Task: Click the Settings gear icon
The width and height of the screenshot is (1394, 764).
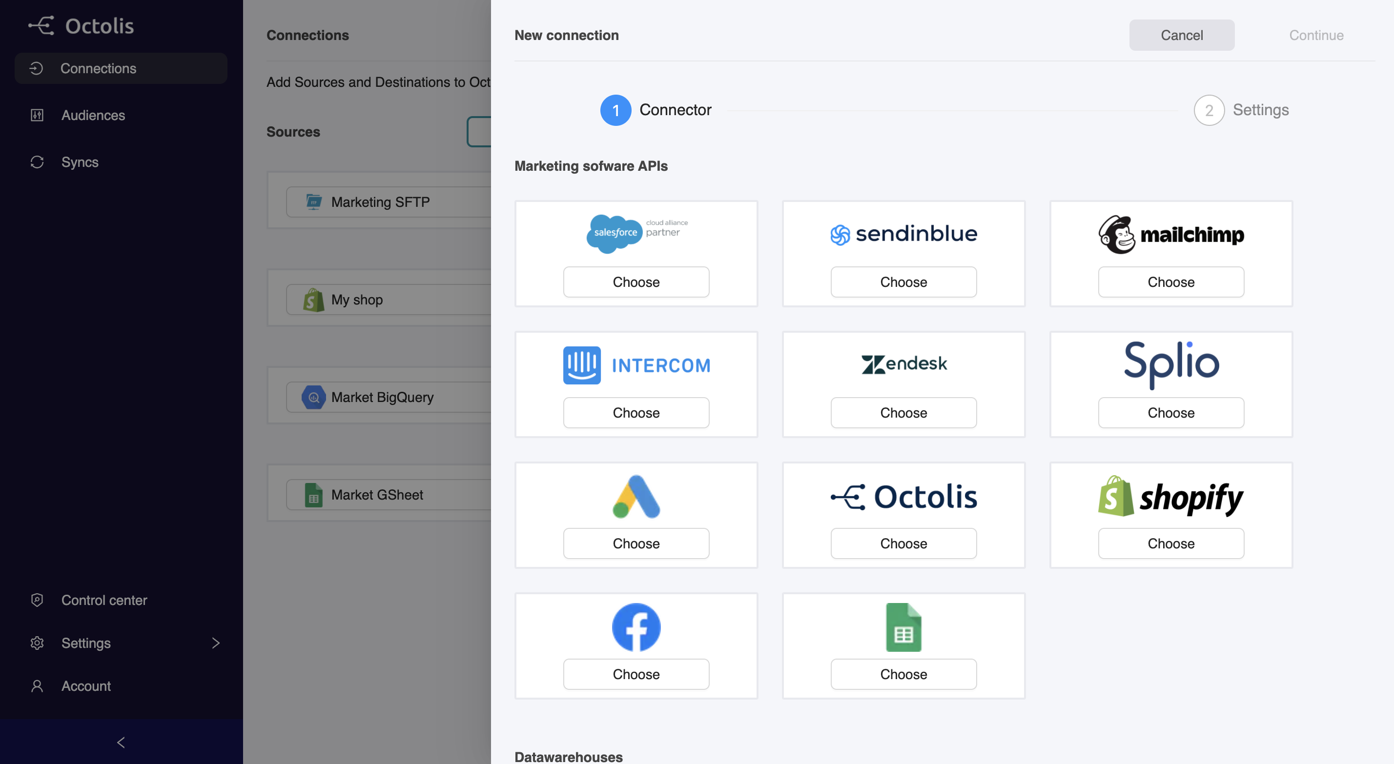Action: click(x=37, y=643)
